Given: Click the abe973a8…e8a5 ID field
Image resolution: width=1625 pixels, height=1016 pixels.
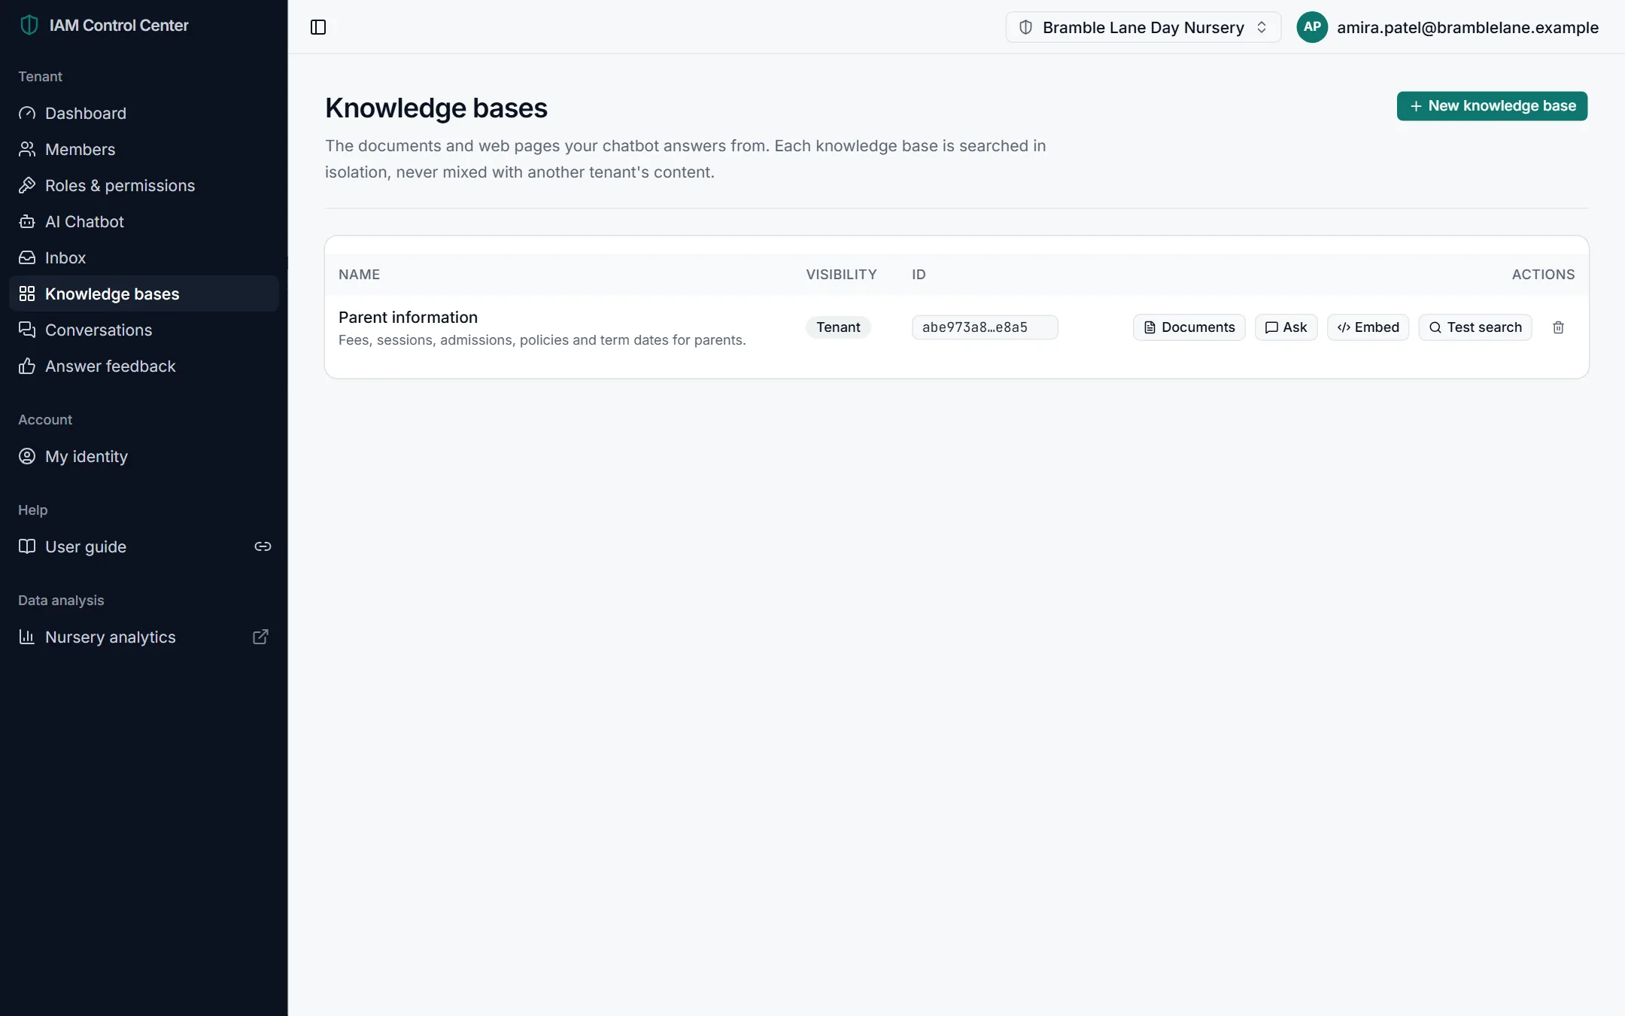Looking at the screenshot, I should coord(984,327).
